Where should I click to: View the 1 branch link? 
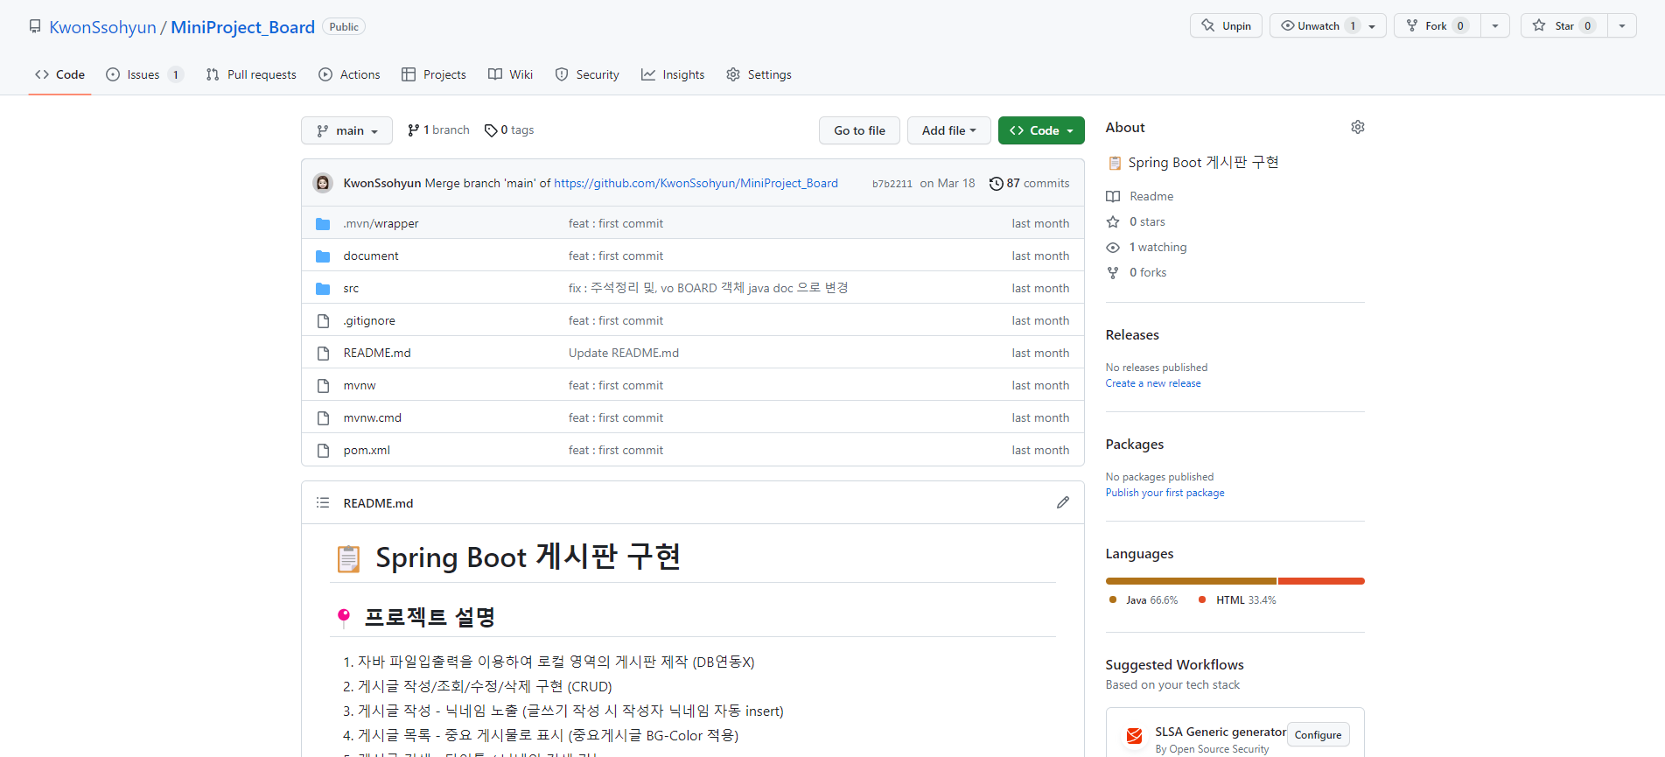click(438, 130)
